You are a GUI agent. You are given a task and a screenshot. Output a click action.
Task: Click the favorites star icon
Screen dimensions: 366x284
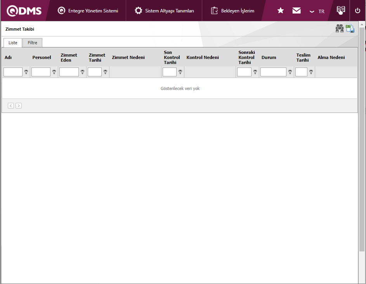click(281, 10)
